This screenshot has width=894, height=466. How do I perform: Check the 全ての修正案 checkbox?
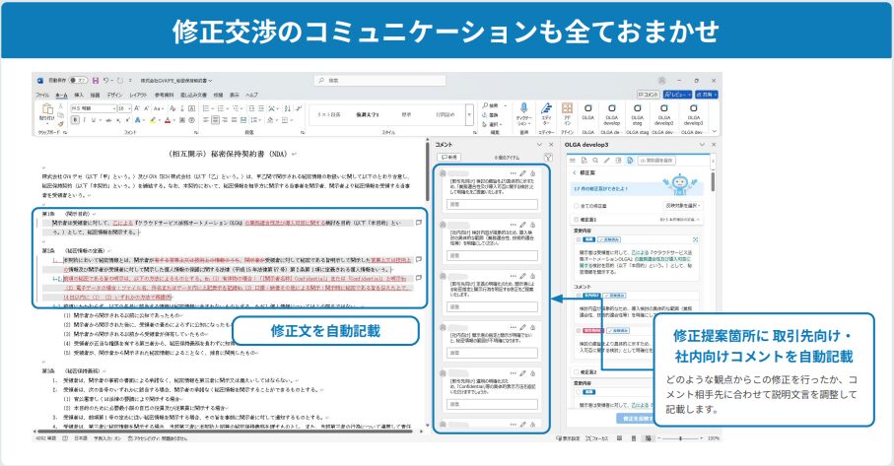pyautogui.click(x=576, y=206)
